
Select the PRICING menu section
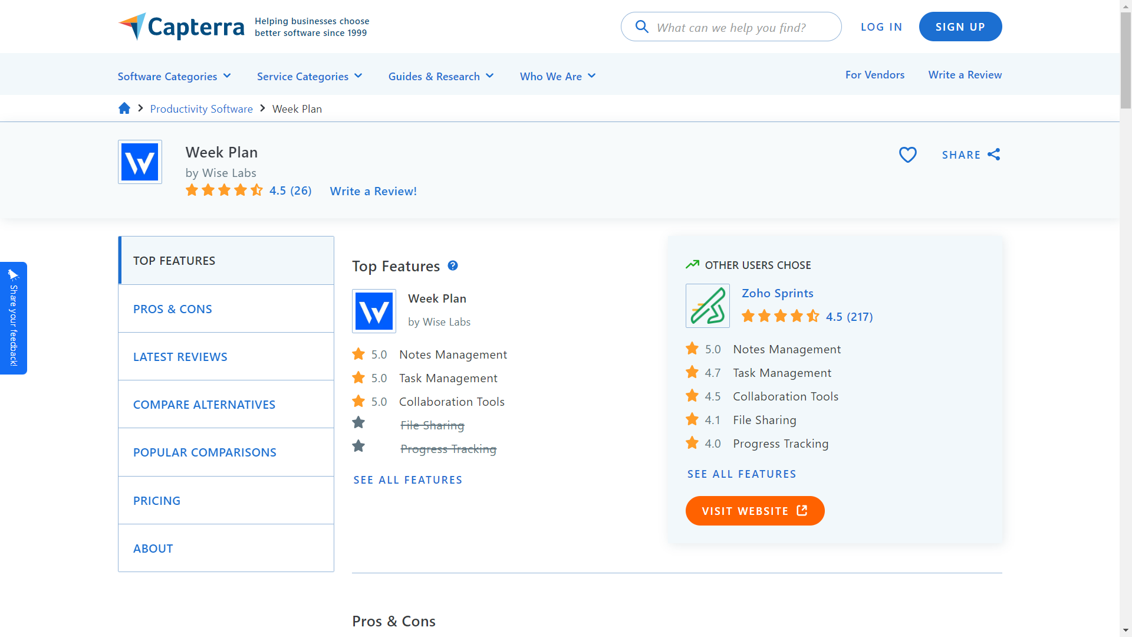[x=156, y=500]
